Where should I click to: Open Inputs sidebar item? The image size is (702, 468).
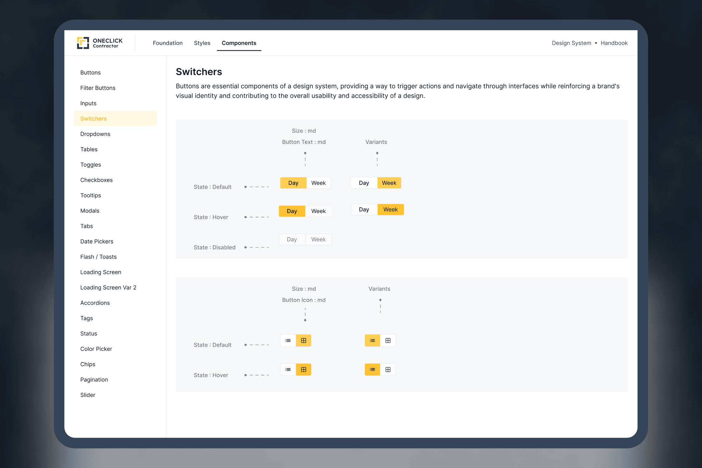88,103
